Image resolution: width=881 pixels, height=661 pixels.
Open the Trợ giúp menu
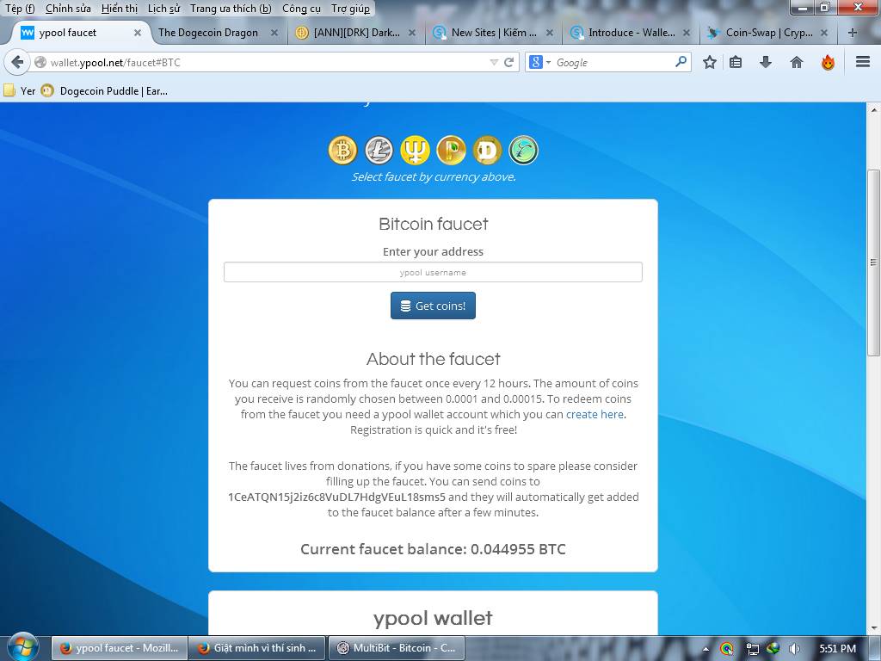pos(350,9)
